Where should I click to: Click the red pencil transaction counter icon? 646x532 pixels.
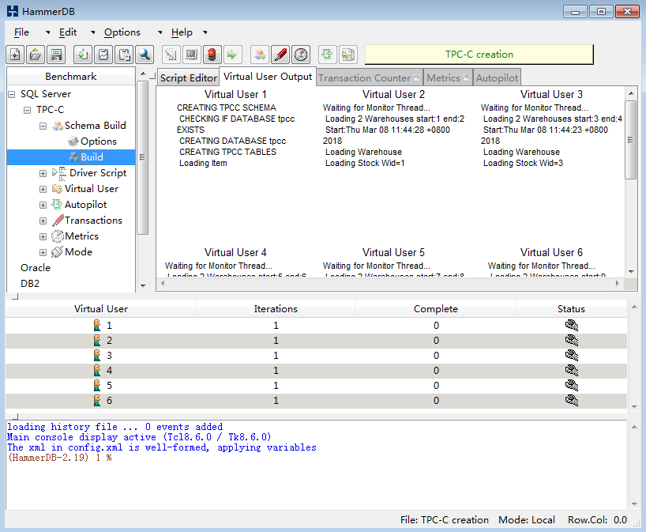coord(280,55)
